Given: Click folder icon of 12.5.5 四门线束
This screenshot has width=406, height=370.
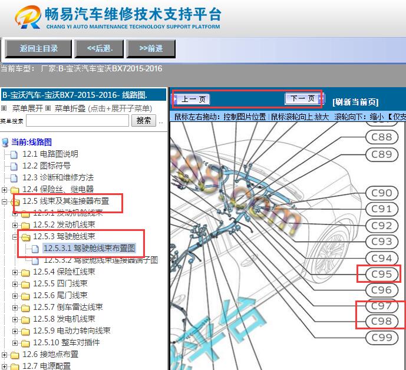Looking at the screenshot, I should tap(25, 285).
